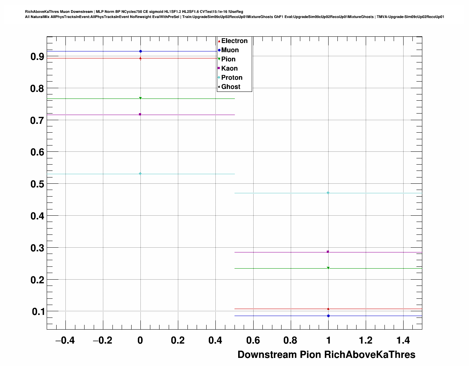Click the cyan Proton marker in legend
The image size is (469, 366).
(x=219, y=78)
